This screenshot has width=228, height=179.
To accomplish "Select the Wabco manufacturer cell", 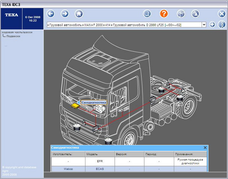I will coord(68,169).
